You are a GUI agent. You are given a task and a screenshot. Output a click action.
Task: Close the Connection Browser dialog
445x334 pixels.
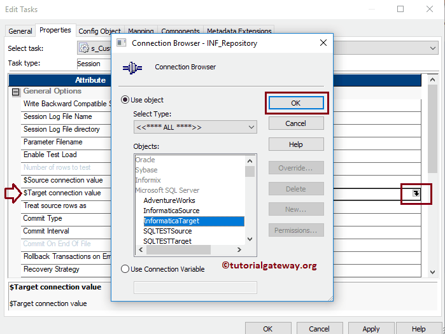(323, 43)
